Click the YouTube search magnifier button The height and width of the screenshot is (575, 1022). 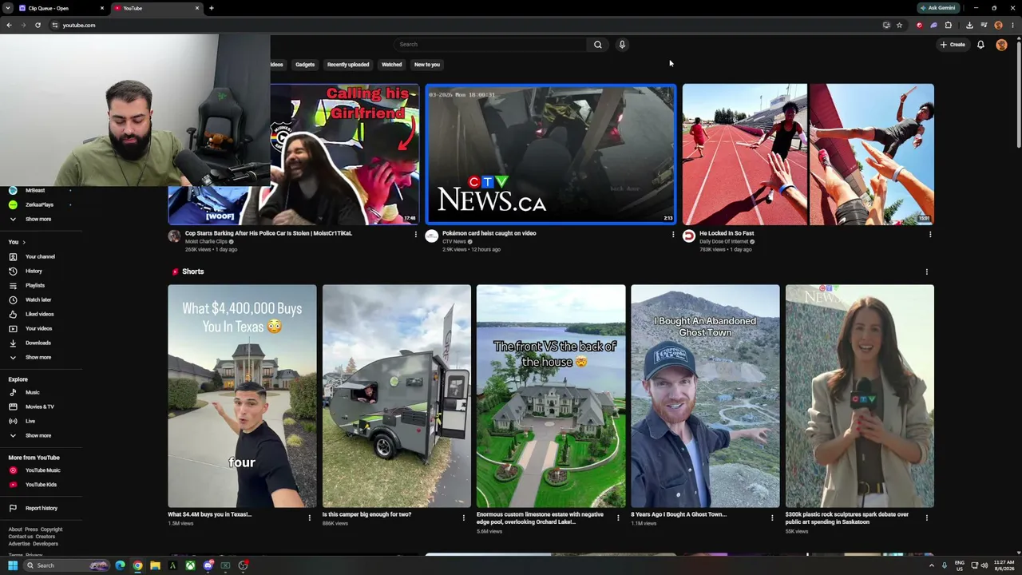[597, 45]
